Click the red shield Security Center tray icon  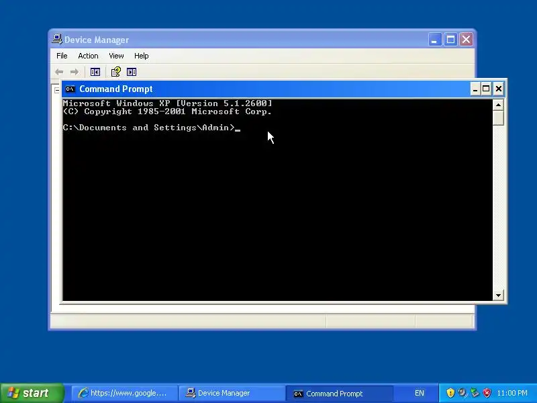point(486,393)
